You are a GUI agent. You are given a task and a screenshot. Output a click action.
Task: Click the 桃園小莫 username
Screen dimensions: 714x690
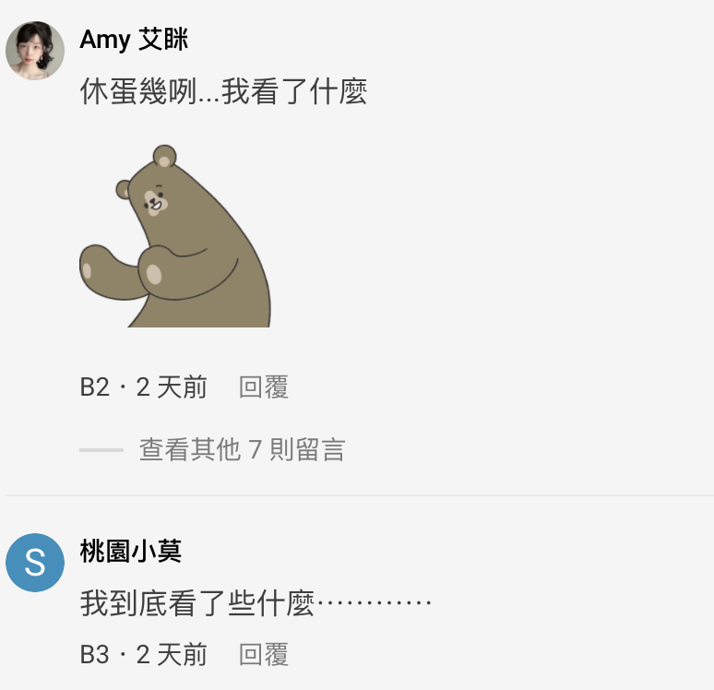(131, 551)
